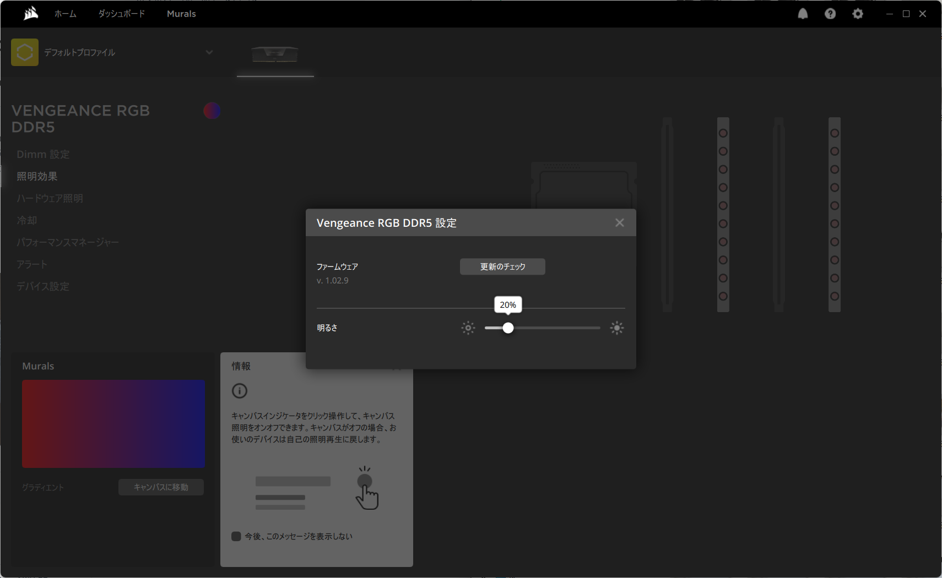Click the top LED on second DIMM stick
Screen dimensions: 942x578
[x=723, y=133]
